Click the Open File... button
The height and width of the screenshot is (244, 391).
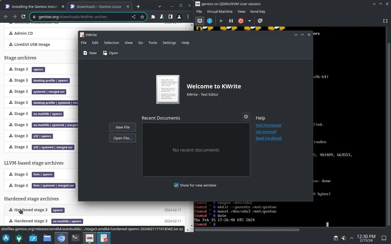[123, 138]
